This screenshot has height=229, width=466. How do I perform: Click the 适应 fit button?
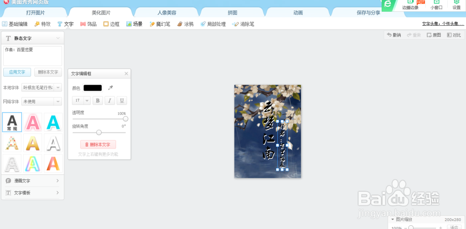coord(453,228)
